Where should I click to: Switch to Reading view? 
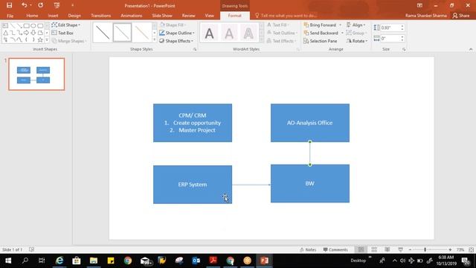pos(387,250)
